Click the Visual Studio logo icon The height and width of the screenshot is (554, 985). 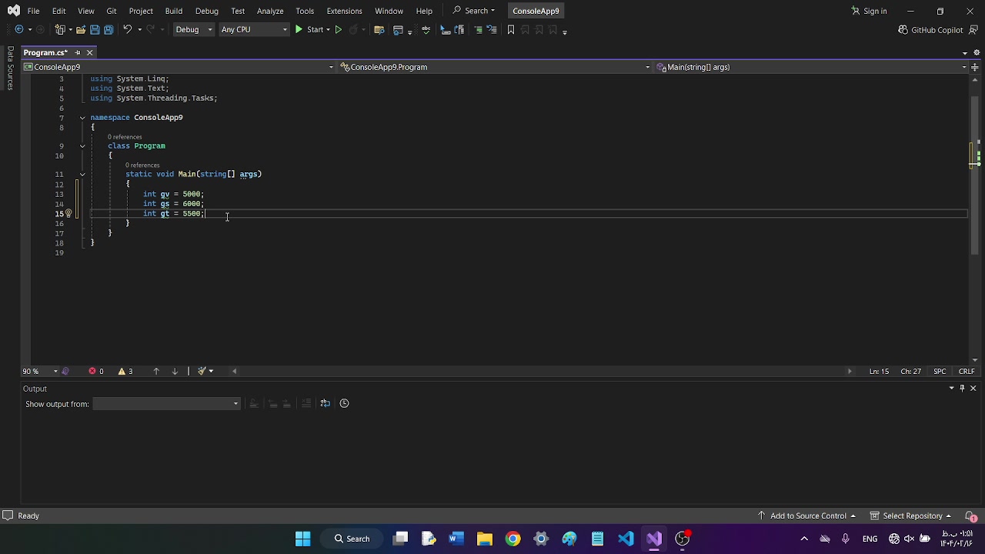click(13, 11)
